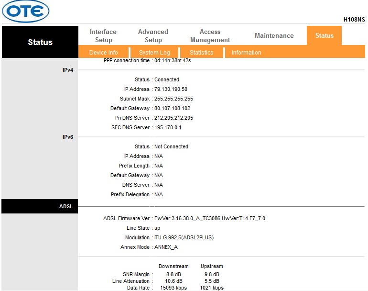Click secondary DNS 195.170.0.1
Viewport: 368px width, 291px height.
tap(168, 127)
